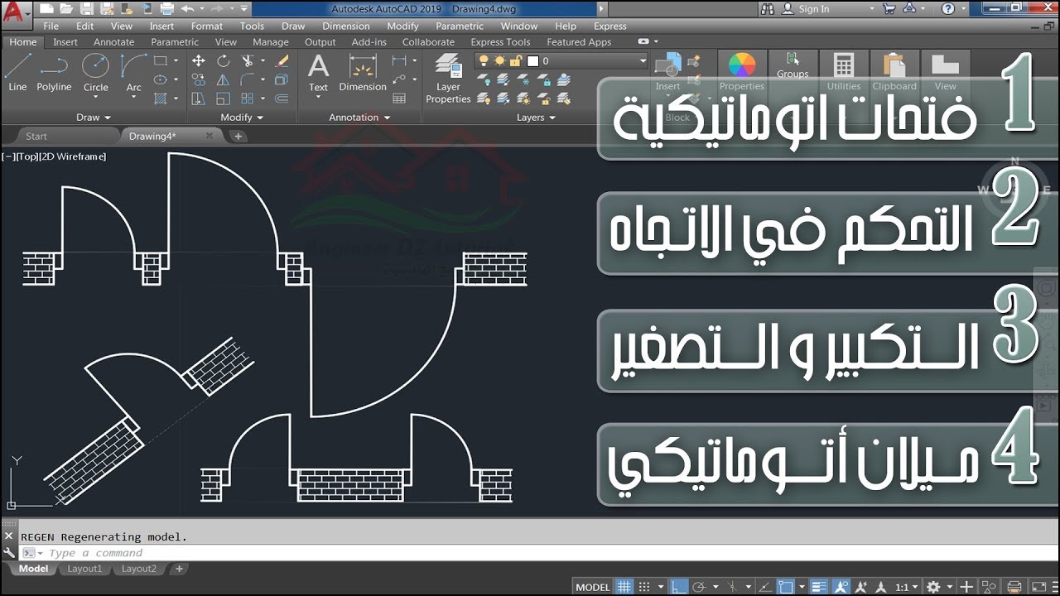Screen dimensions: 1060x596
Task: Select the Line tool
Action: (17, 73)
